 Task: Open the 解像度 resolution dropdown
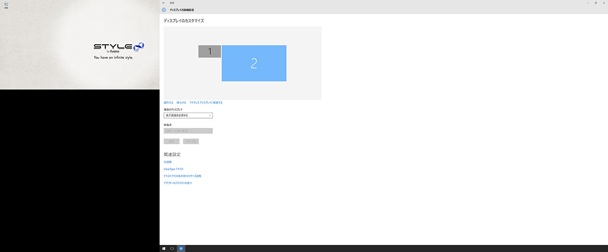point(188,131)
